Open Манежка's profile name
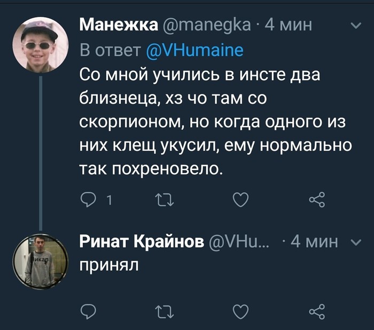This screenshot has height=330, width=374. tap(119, 25)
